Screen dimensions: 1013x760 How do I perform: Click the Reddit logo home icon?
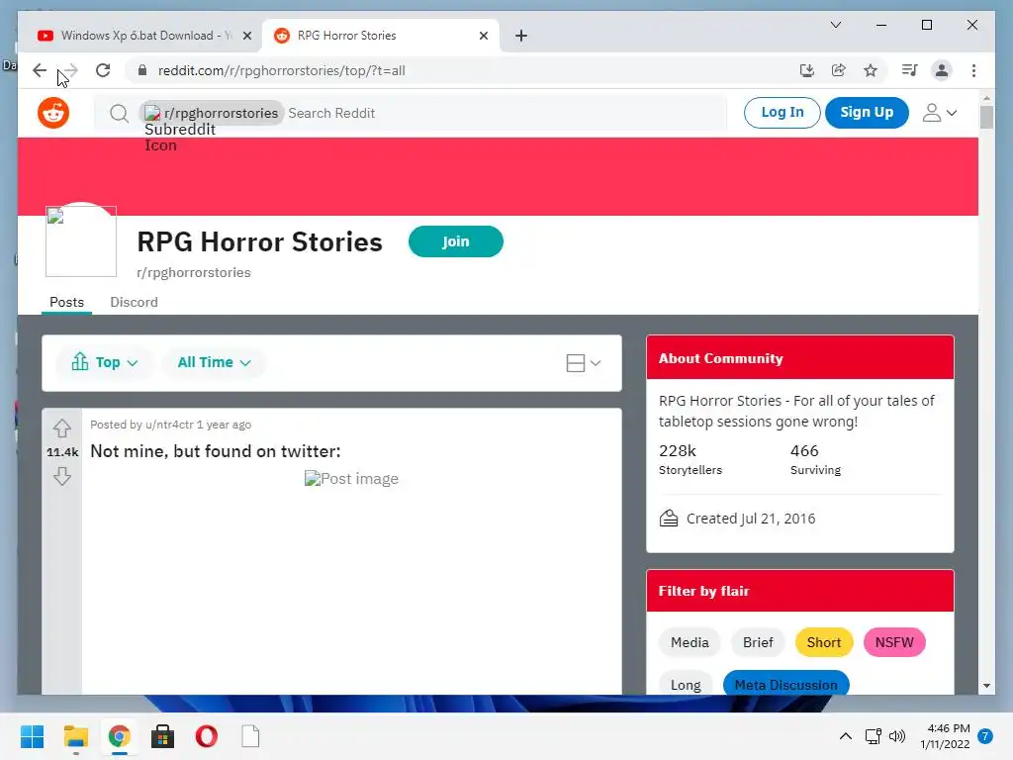(53, 113)
